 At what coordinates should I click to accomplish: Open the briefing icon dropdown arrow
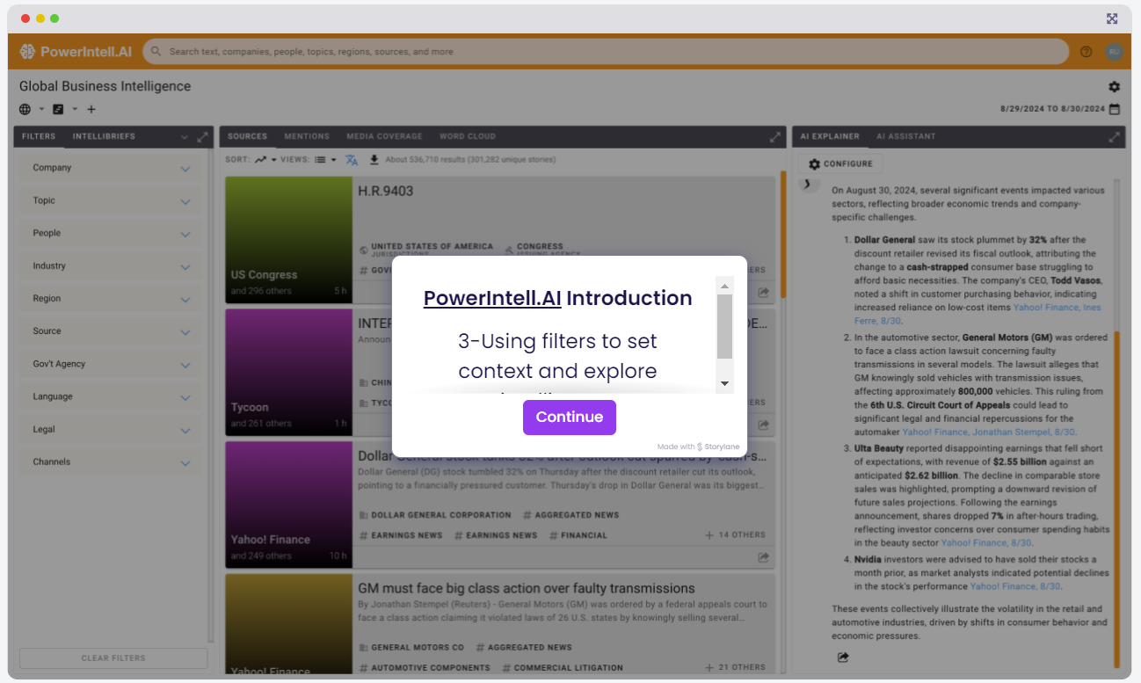click(x=74, y=109)
